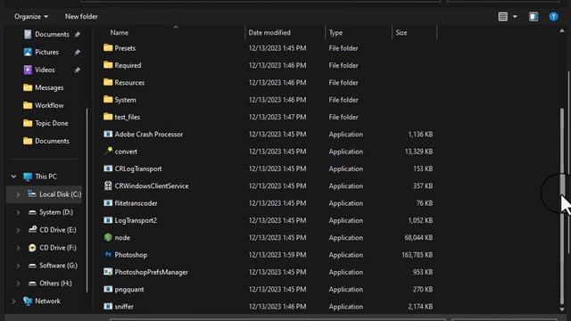Select the PhotoshopPrefsManager application icon

108,272
